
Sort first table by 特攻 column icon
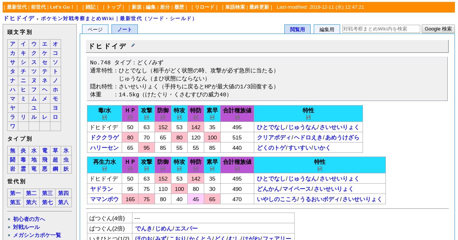tap(179, 117)
